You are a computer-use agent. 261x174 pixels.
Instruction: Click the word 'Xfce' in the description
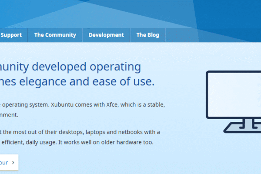click(115, 105)
